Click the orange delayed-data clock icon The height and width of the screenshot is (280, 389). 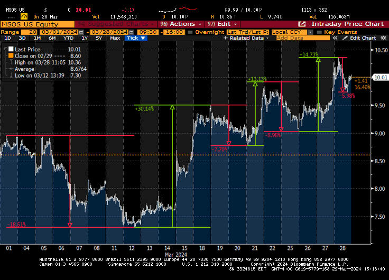tap(24, 16)
